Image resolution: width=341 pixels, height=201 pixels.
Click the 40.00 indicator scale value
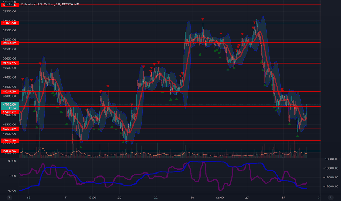[x=12, y=161]
